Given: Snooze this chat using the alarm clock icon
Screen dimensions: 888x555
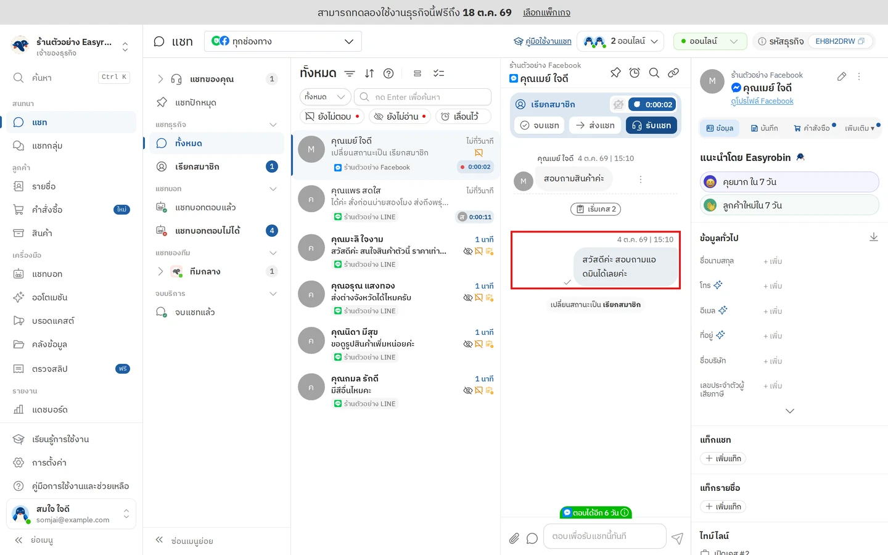Looking at the screenshot, I should click(635, 73).
